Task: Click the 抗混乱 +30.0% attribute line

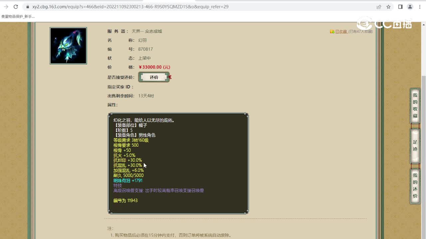Action: click(127, 165)
